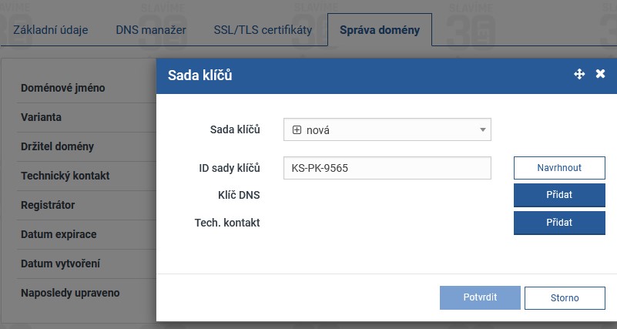This screenshot has width=617, height=329.
Task: Click the plus icon beside nová
Action: 297,130
